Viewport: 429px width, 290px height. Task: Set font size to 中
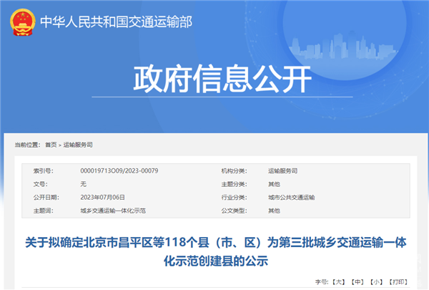coord(357,282)
